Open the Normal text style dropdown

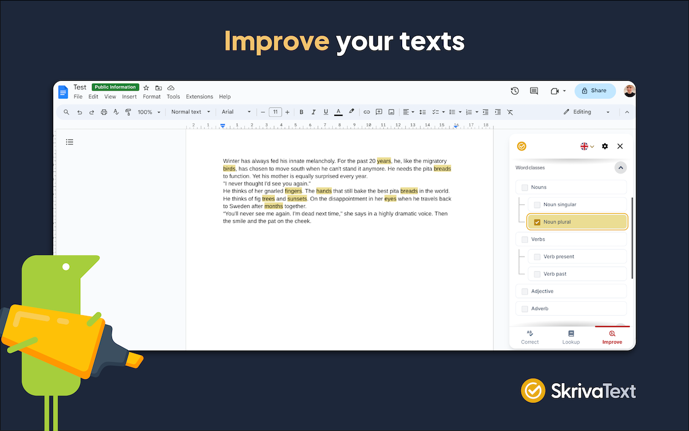[x=191, y=112]
